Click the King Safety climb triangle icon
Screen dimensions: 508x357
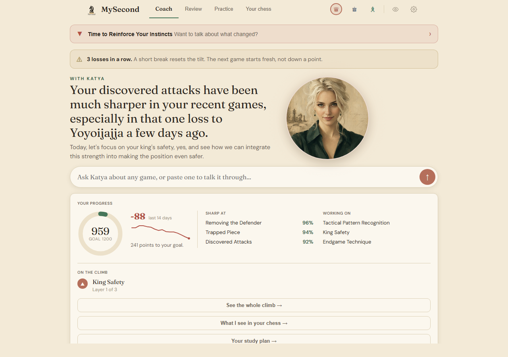pyautogui.click(x=83, y=284)
